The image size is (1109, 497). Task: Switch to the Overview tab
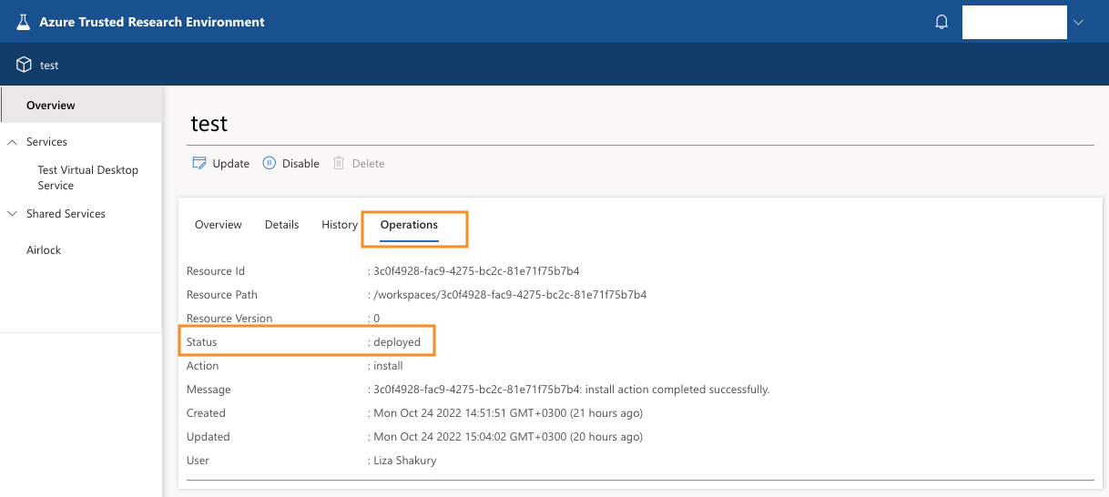click(x=219, y=225)
